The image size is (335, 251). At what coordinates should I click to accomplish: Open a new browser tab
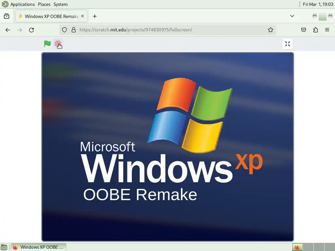(95, 16)
